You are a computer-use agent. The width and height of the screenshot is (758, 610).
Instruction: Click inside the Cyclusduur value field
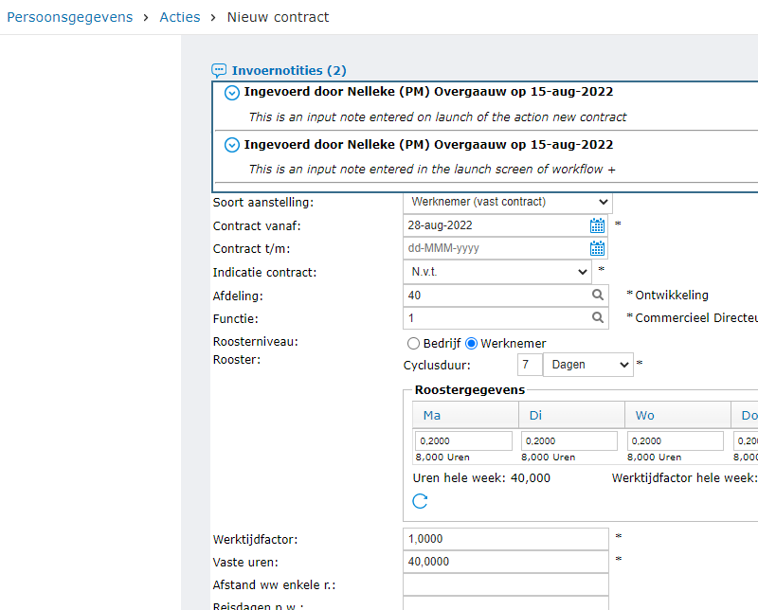[529, 364]
